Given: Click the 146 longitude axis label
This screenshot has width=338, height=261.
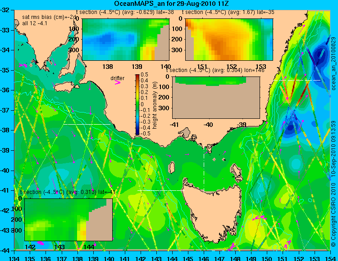Looking at the screenshot, I should [x=204, y=258].
